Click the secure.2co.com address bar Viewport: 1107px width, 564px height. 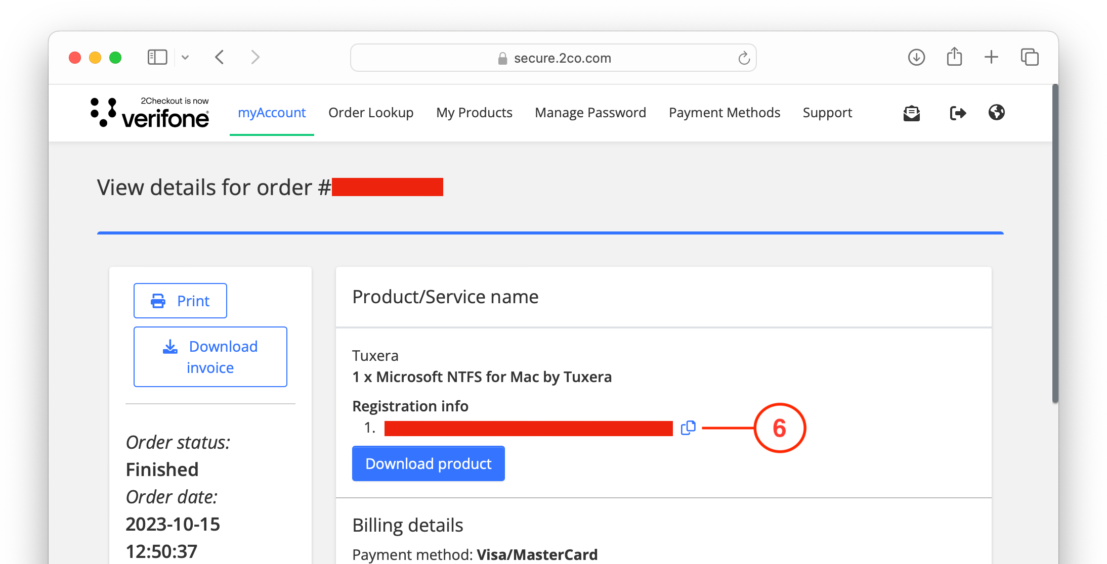[553, 58]
